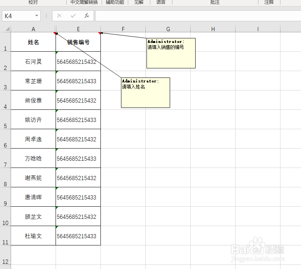301x269 pixels.
Task: Select column G header
Action: click(x=168, y=29)
